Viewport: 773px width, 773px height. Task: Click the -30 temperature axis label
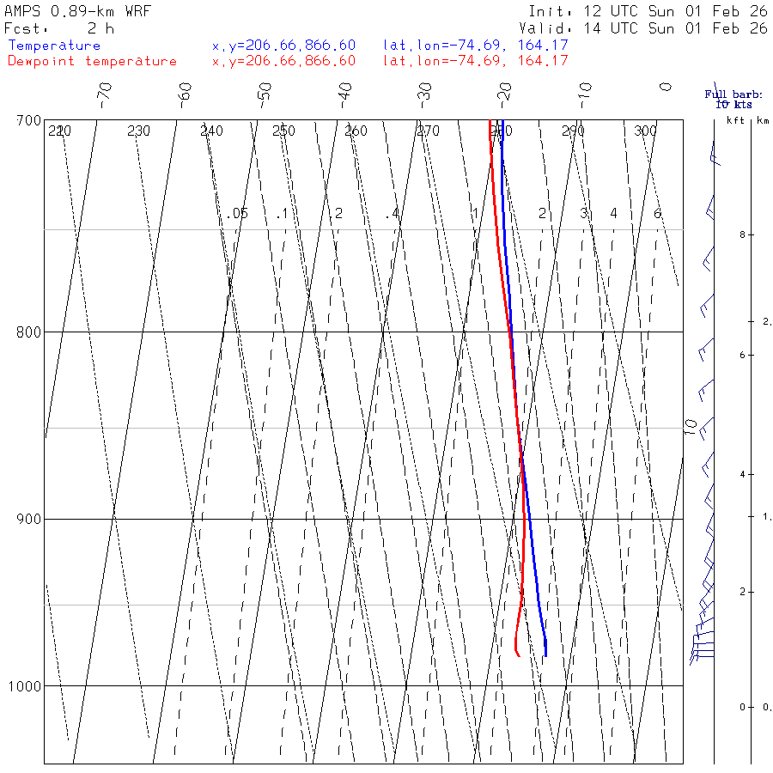pos(424,95)
